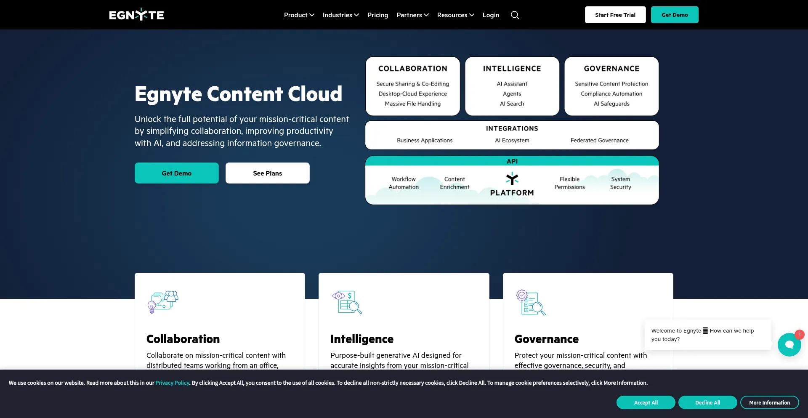Click Compliance Automation text
Image resolution: width=808 pixels, height=418 pixels.
611,93
